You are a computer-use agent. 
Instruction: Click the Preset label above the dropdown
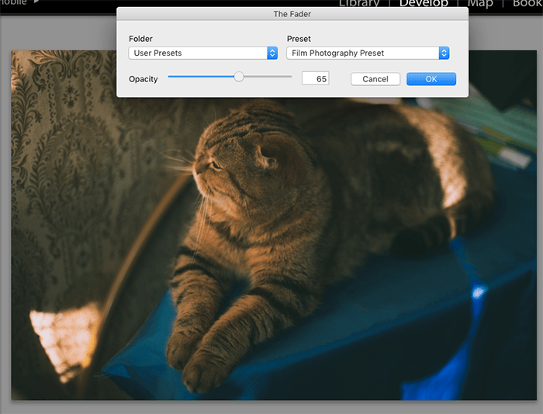tap(299, 39)
